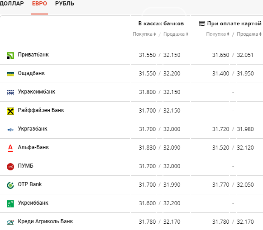The width and height of the screenshot is (263, 230).
Task: Click the OTP Bank green logo
Action: [10, 185]
